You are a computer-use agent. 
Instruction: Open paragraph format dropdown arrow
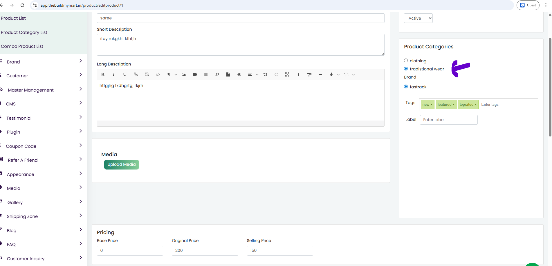[176, 74]
